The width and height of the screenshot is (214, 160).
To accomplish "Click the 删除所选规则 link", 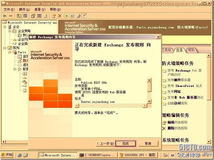I will tap(177, 128).
